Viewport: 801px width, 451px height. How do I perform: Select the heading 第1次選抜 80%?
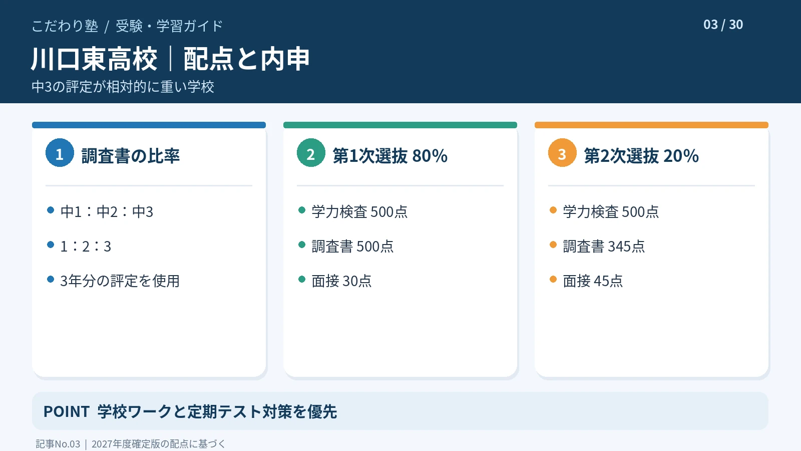pos(390,156)
